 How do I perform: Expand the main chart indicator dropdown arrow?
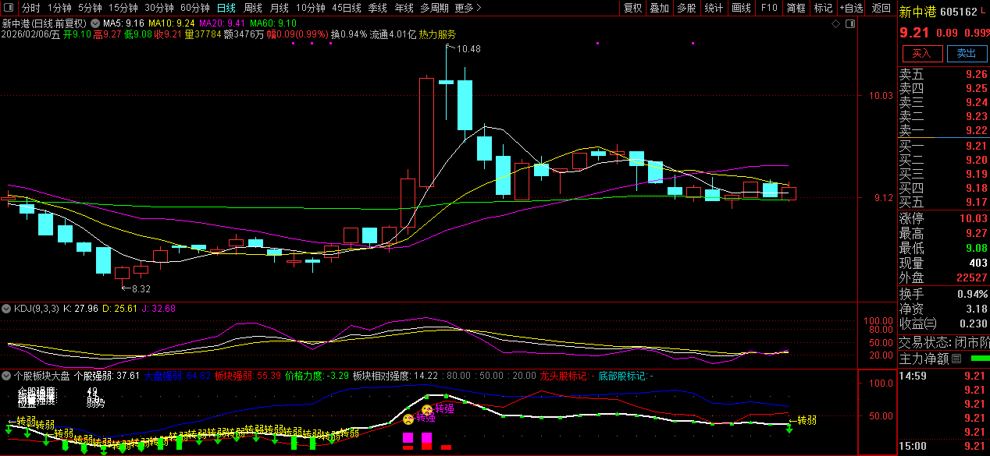click(96, 23)
